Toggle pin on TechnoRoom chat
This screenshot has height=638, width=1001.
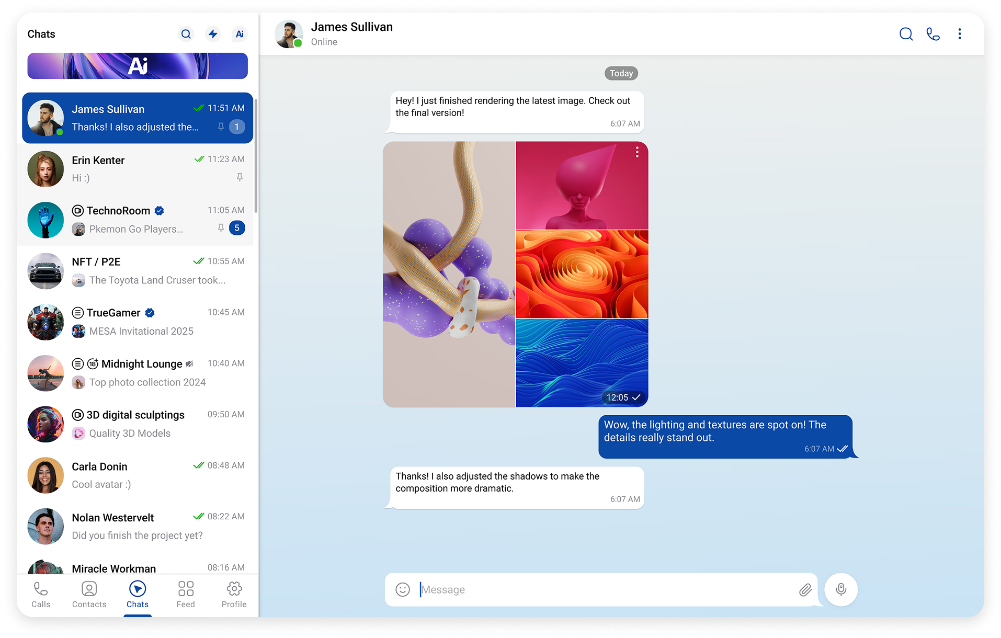pyautogui.click(x=221, y=228)
